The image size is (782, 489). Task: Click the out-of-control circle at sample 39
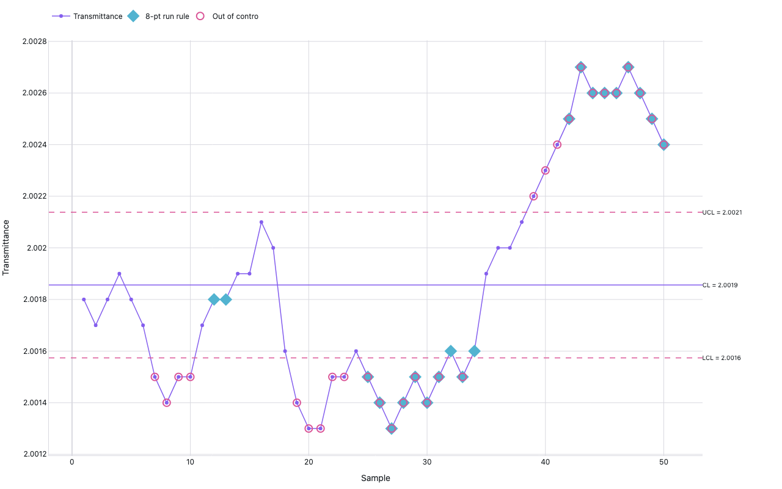click(533, 196)
